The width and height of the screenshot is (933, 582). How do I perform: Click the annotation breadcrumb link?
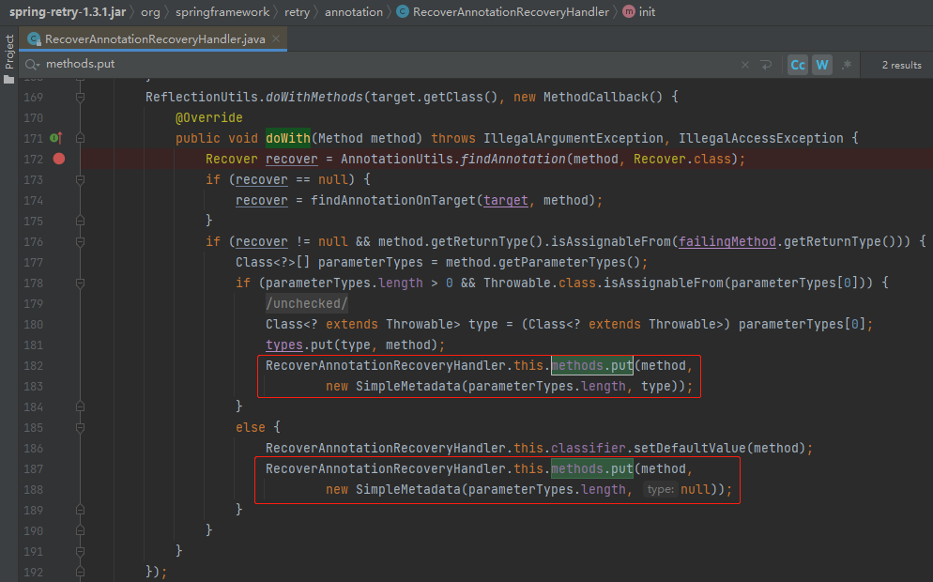pos(354,12)
